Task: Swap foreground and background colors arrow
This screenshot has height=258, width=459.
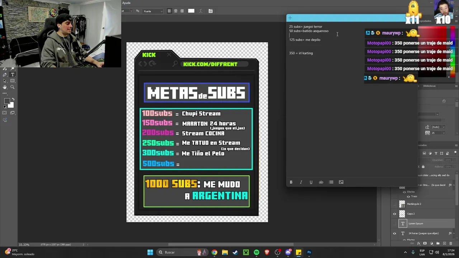Action: pyautogui.click(x=13, y=99)
